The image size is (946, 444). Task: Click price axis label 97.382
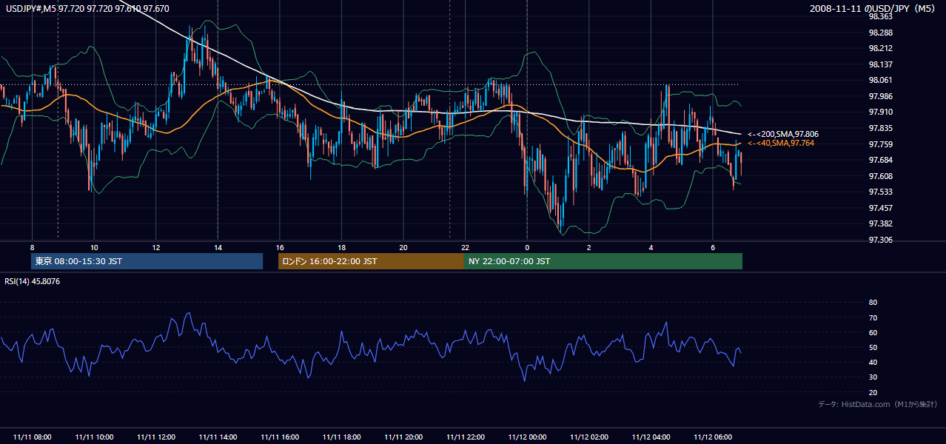880,223
